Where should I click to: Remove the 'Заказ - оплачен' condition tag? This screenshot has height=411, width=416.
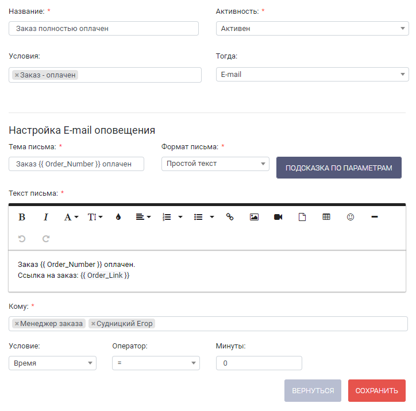click(x=17, y=75)
